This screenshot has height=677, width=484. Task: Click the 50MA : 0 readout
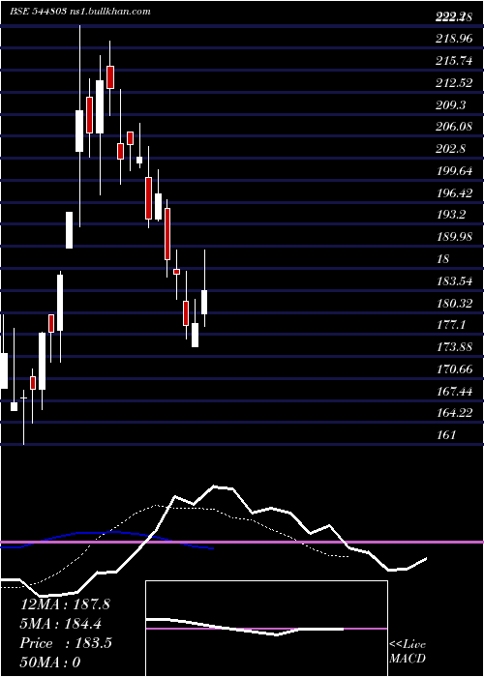coord(50,662)
